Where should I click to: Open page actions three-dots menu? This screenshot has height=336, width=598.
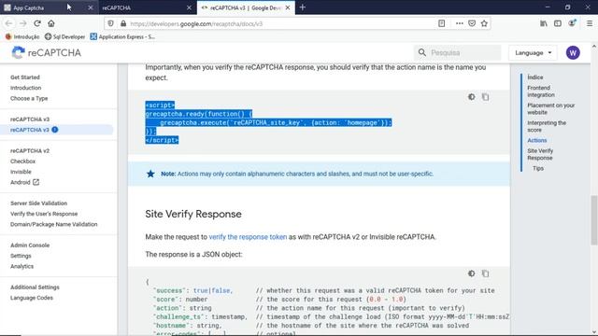pyautogui.click(x=459, y=23)
